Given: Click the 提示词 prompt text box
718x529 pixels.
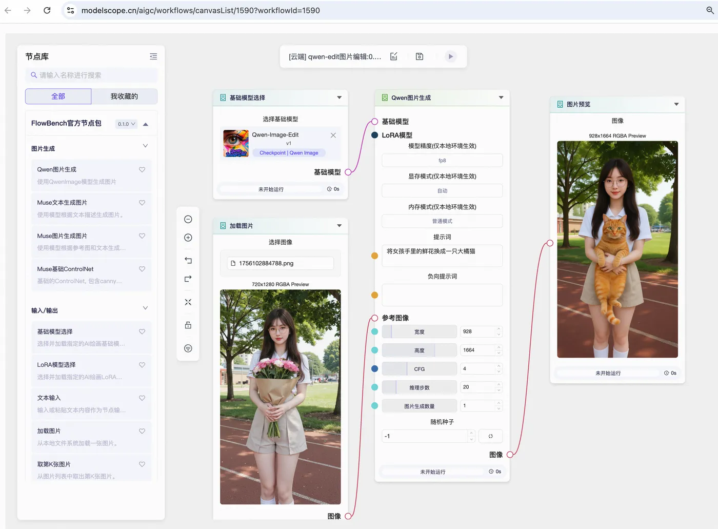Looking at the screenshot, I should click(x=442, y=256).
